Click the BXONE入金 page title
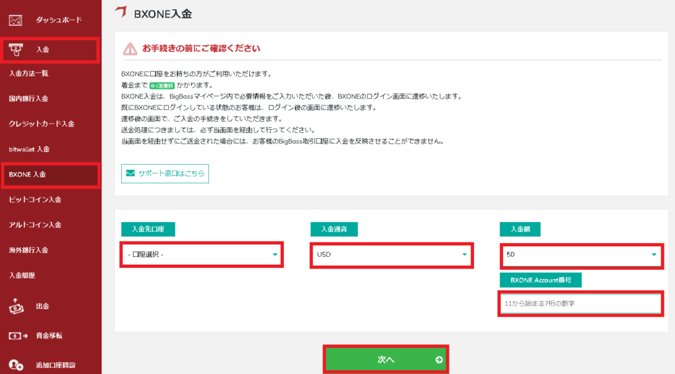Image resolution: width=675 pixels, height=374 pixels. 163,14
